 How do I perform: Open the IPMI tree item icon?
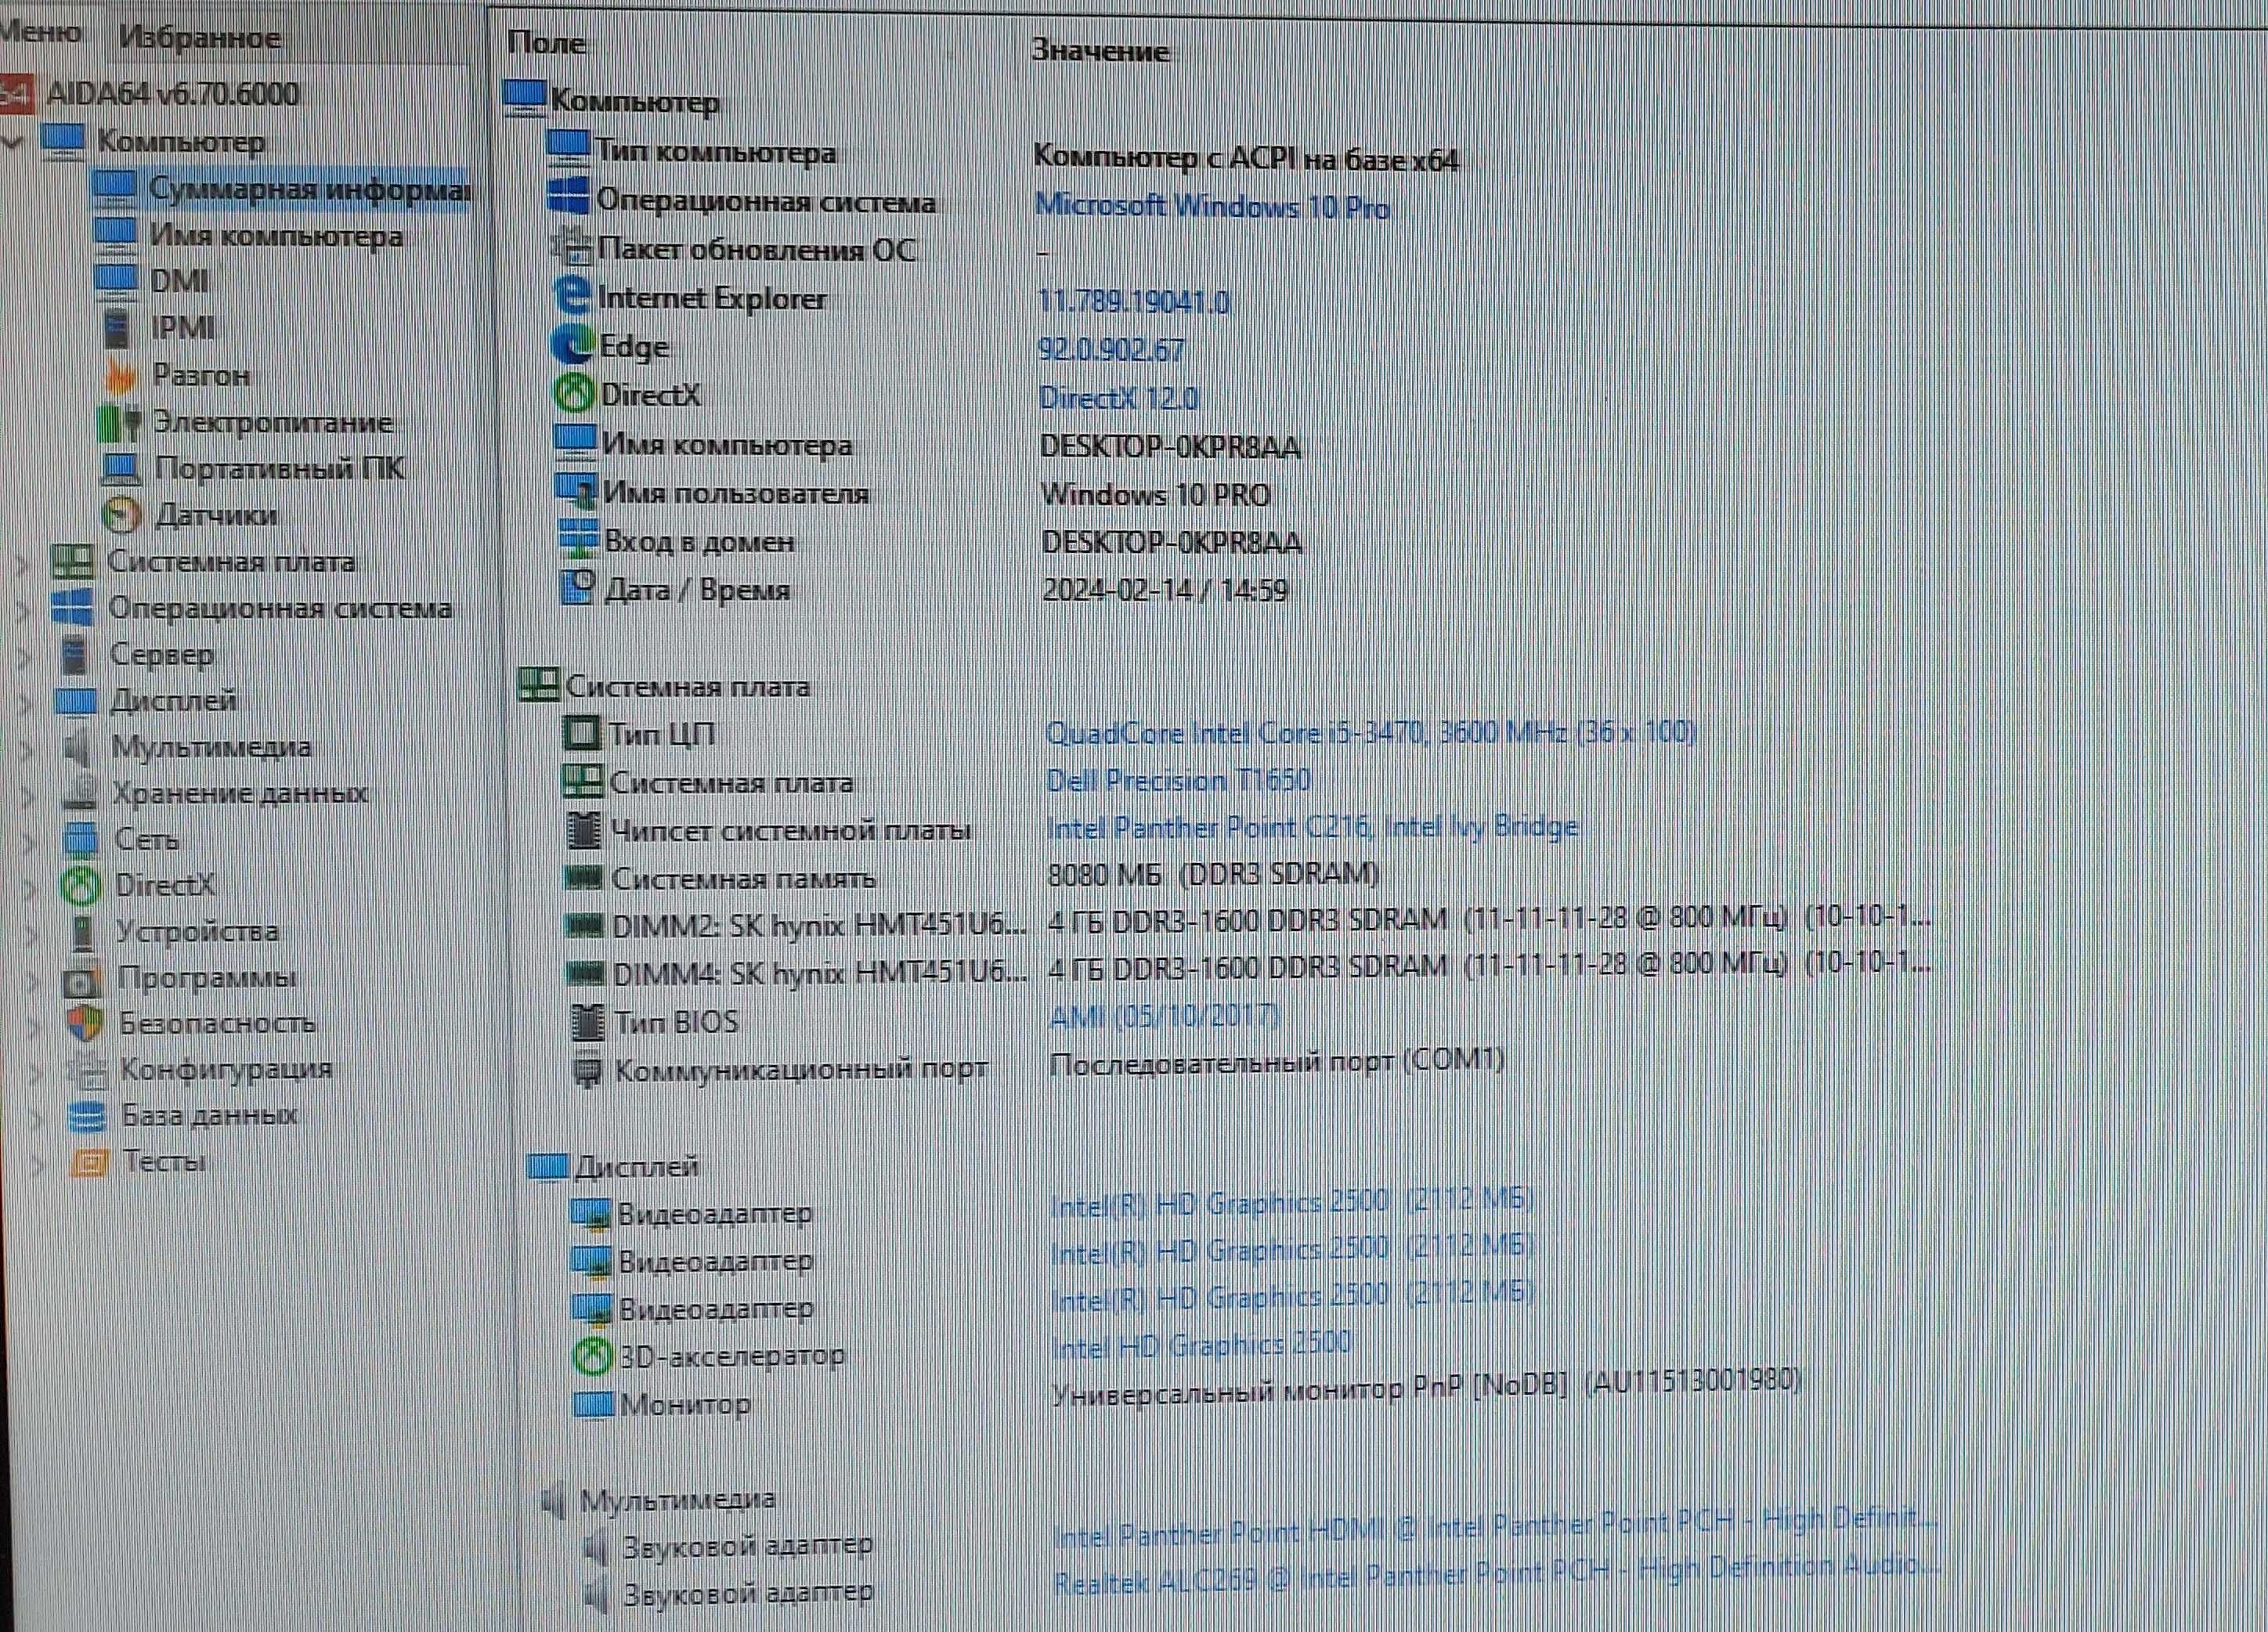point(118,327)
